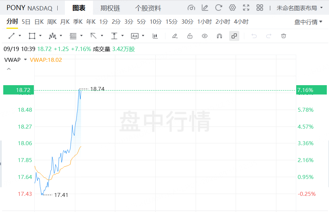Select the 分时 timeframe
The height and width of the screenshot is (212, 329).
12,22
